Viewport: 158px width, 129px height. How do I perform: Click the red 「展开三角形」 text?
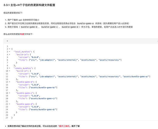(64, 126)
